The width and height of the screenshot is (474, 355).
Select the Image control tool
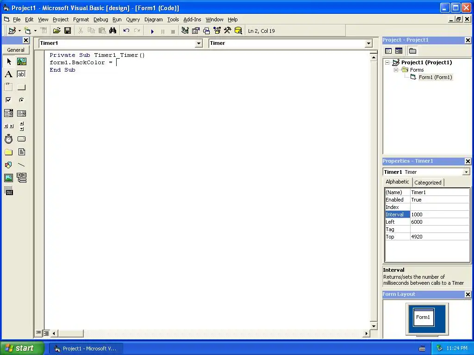point(9,178)
